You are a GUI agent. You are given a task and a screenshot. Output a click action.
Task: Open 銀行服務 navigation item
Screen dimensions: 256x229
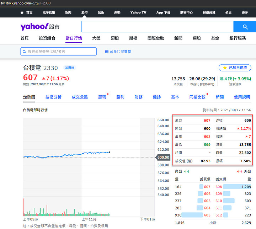(x=238, y=38)
